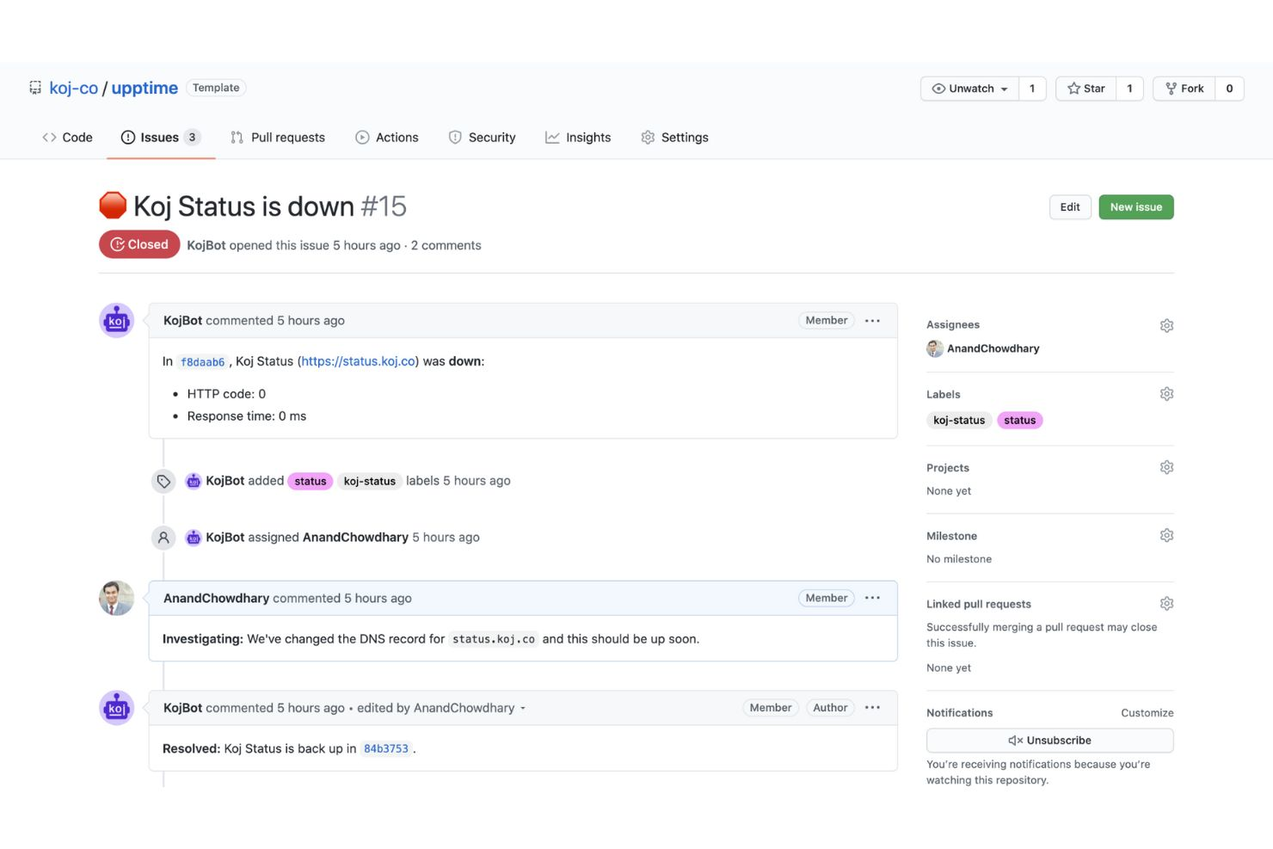Screen dimensions: 1273x849
Task: Click the AnandChowdhary assignee in sidebar
Action: click(993, 348)
